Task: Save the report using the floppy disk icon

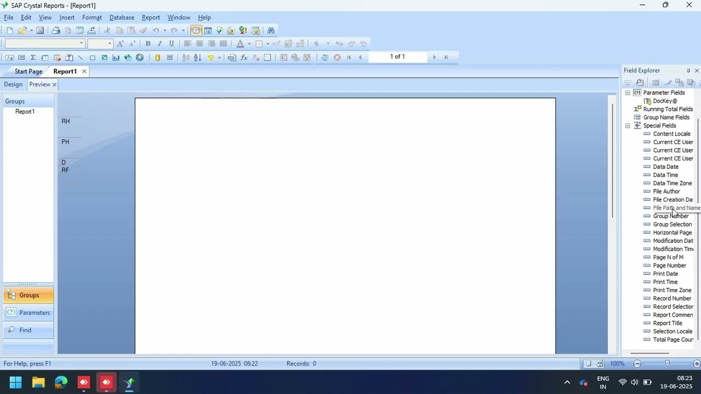Action: coord(40,31)
